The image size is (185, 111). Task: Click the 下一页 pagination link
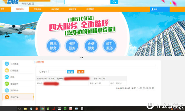coord(146,88)
